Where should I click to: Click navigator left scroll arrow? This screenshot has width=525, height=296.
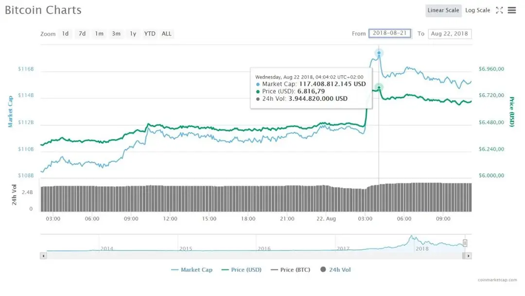pyautogui.click(x=44, y=256)
